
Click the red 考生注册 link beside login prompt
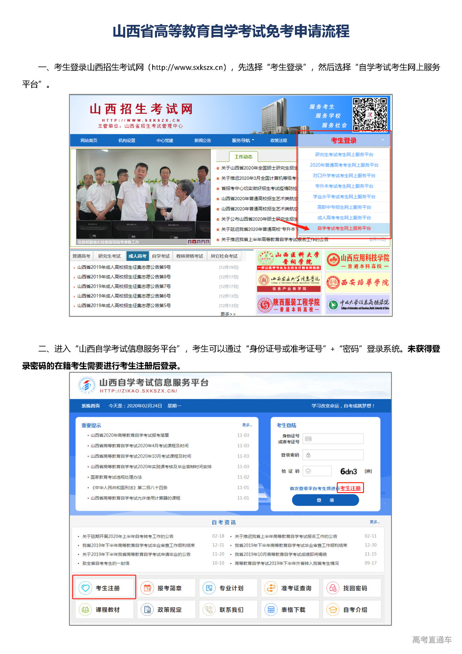(350, 488)
